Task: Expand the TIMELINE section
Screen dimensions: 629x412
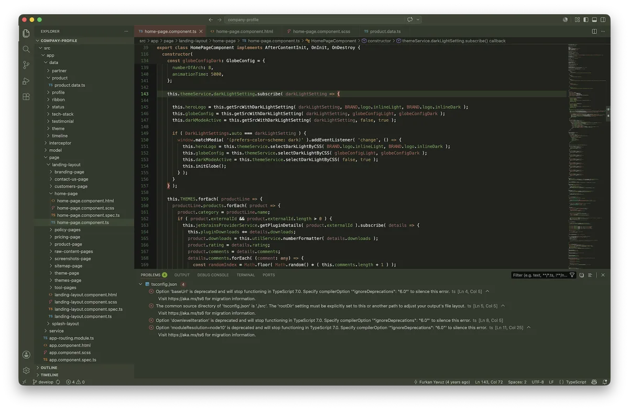Action: tap(84, 375)
